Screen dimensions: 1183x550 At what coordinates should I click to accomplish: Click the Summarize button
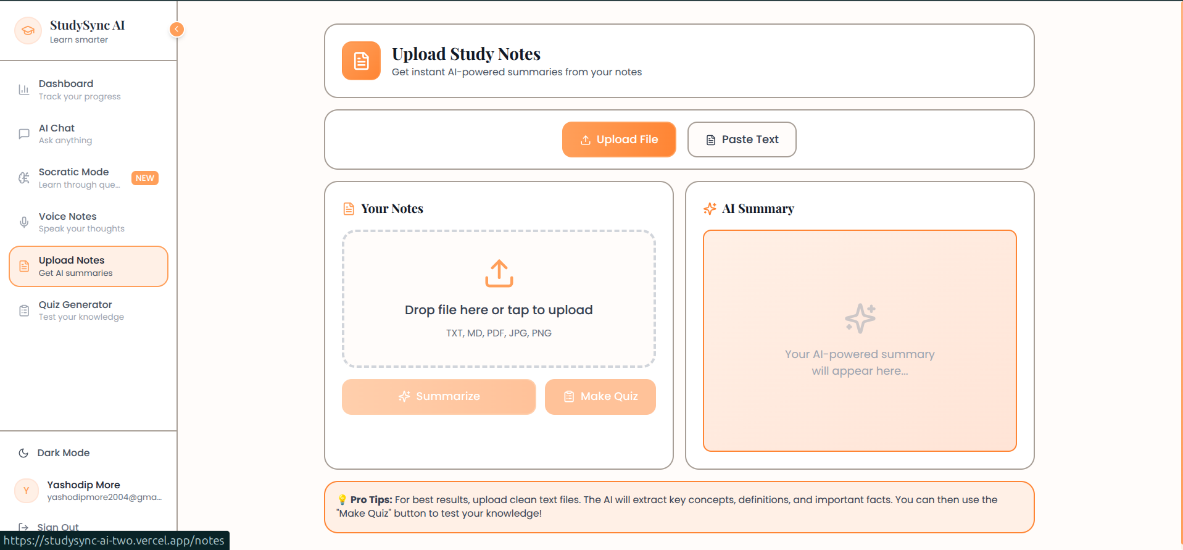pyautogui.click(x=439, y=396)
